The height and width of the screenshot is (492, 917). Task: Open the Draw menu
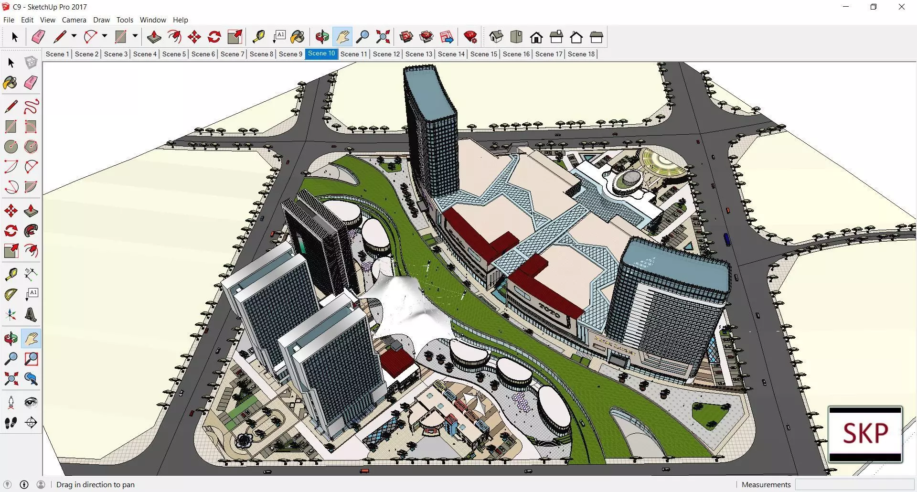pyautogui.click(x=101, y=20)
